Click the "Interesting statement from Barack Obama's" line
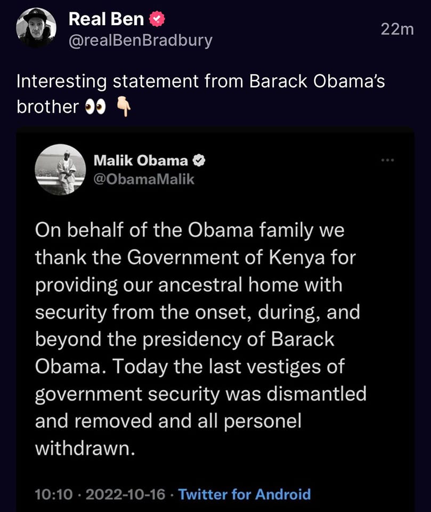 coord(200,83)
